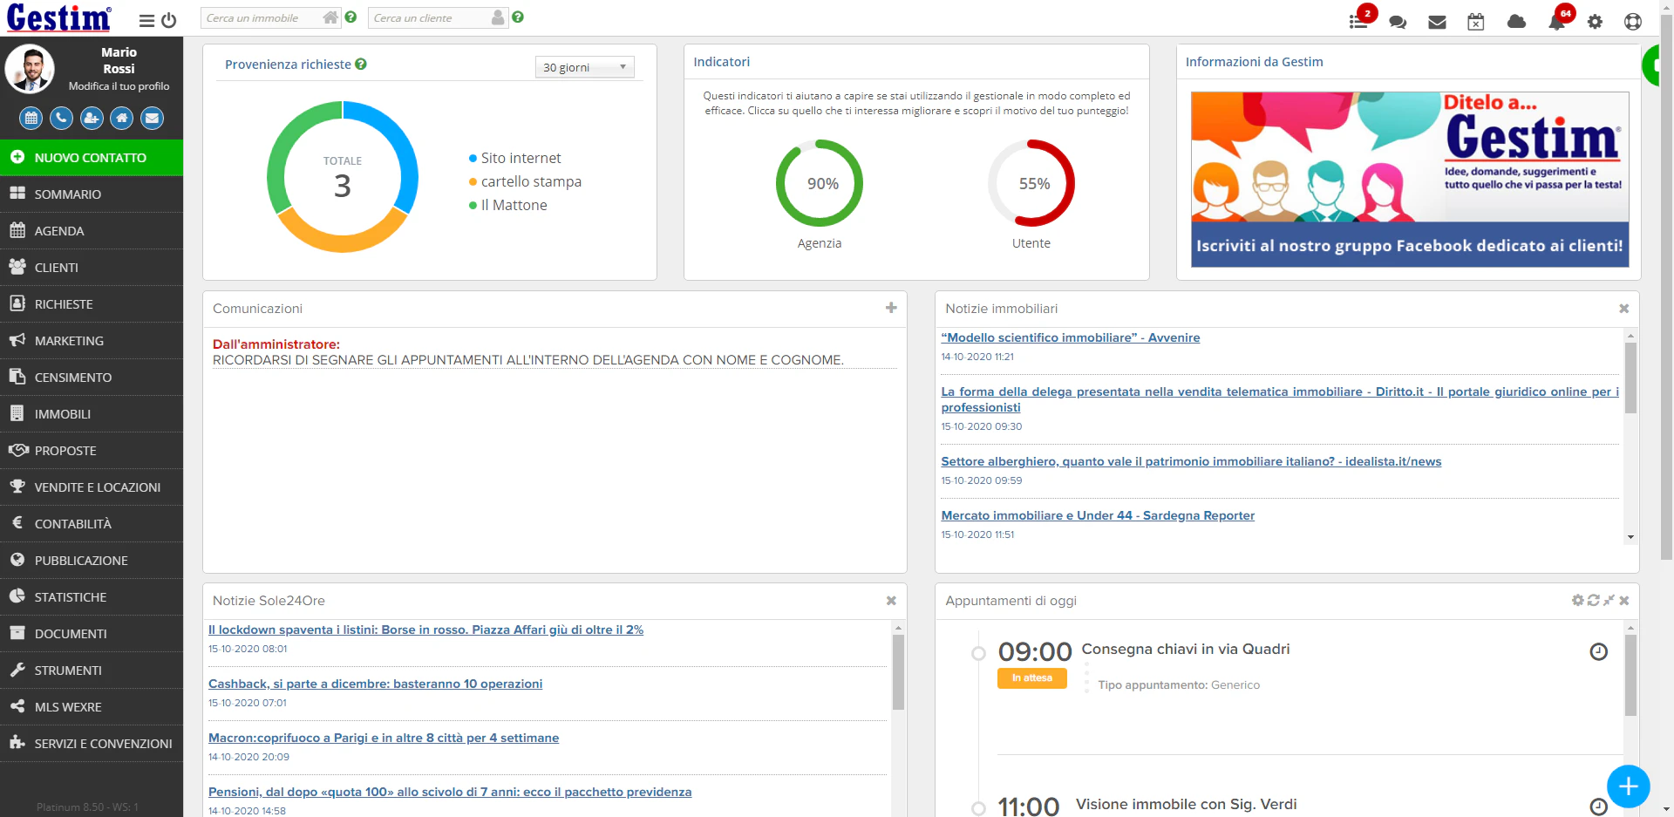This screenshot has width=1674, height=817.
Task: Open Appuntamenti di oggi widget settings gear
Action: tap(1577, 601)
